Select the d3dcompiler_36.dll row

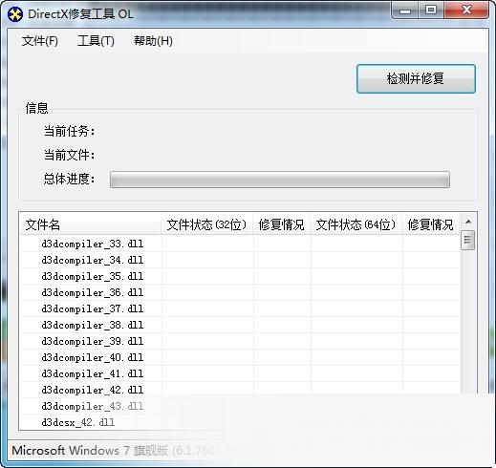tap(240, 292)
